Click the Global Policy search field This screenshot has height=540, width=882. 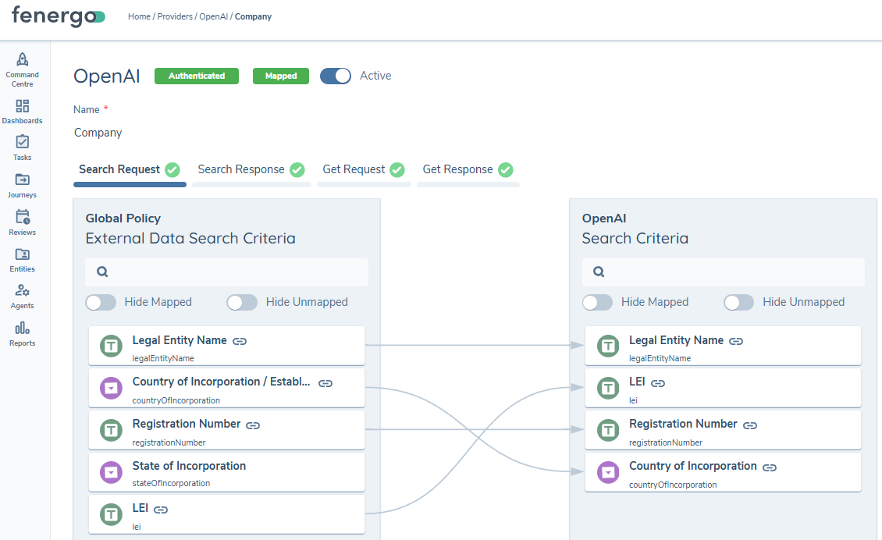pos(226,272)
